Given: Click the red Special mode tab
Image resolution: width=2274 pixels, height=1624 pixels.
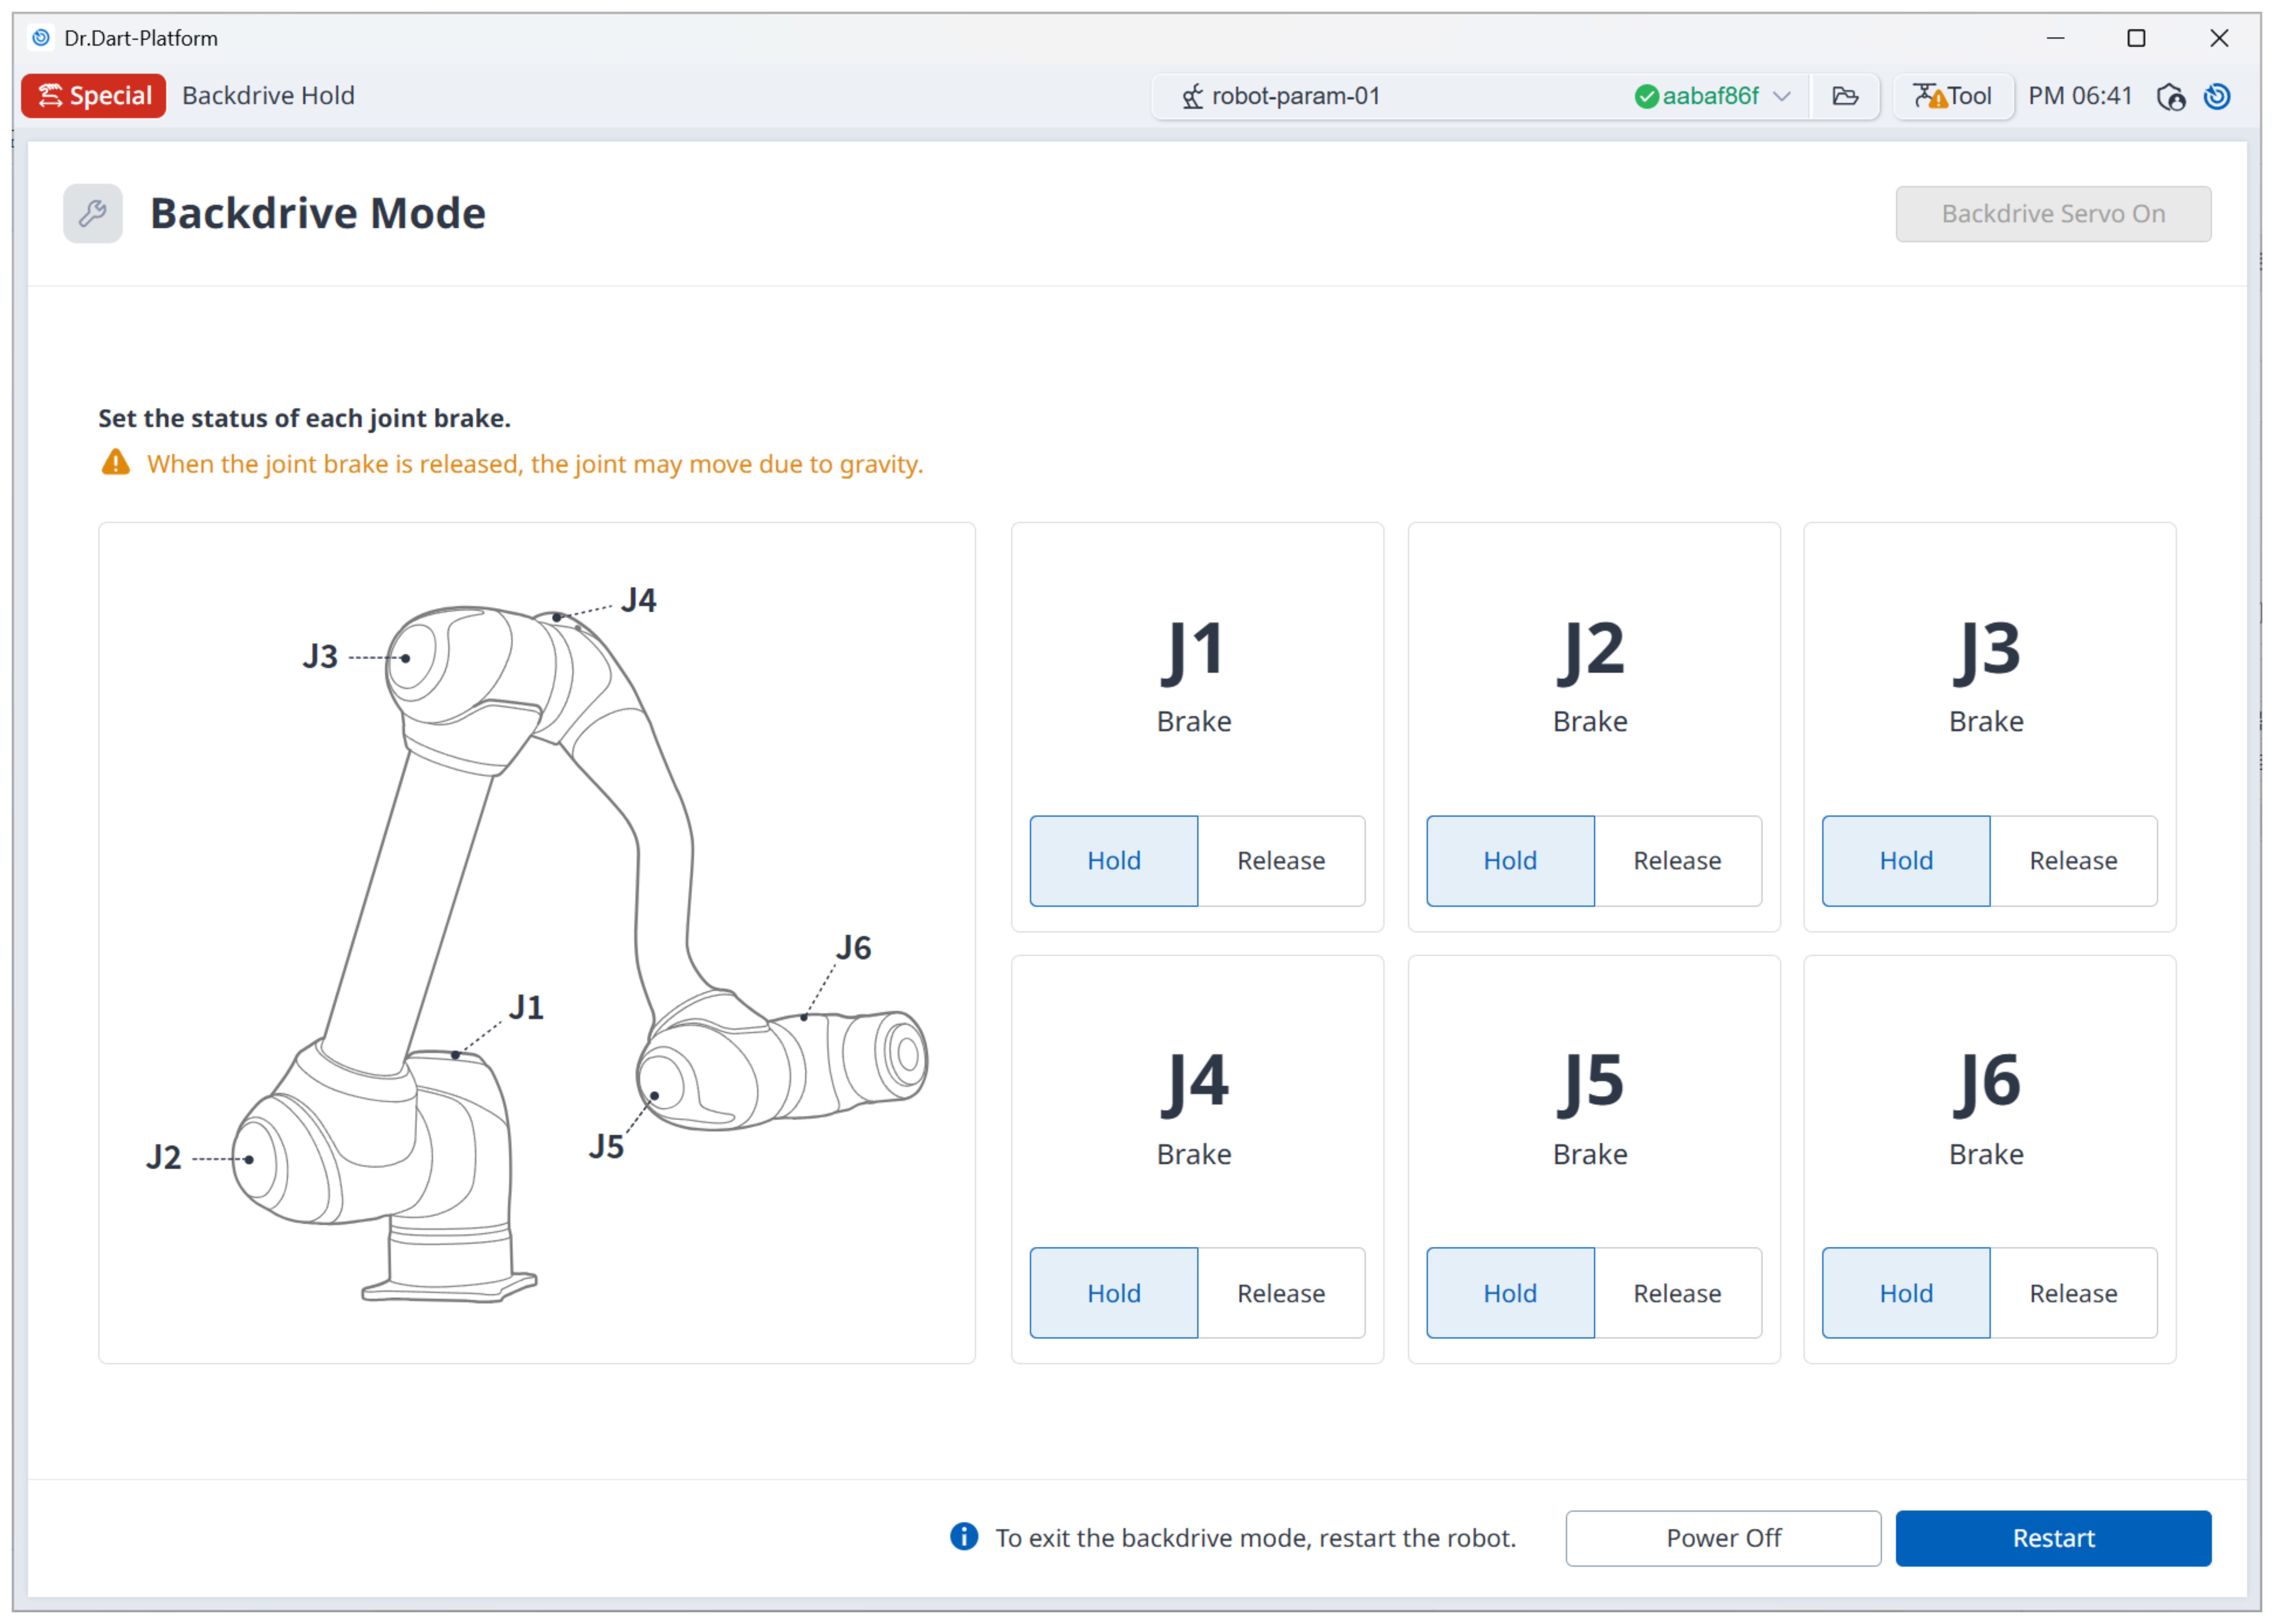Looking at the screenshot, I should [94, 96].
